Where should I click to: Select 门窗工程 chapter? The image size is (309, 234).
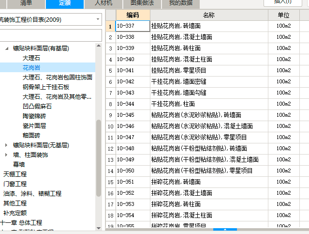(15, 184)
